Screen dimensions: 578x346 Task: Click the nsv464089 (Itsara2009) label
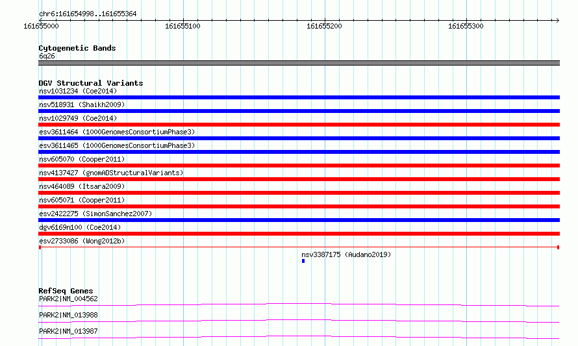click(82, 186)
